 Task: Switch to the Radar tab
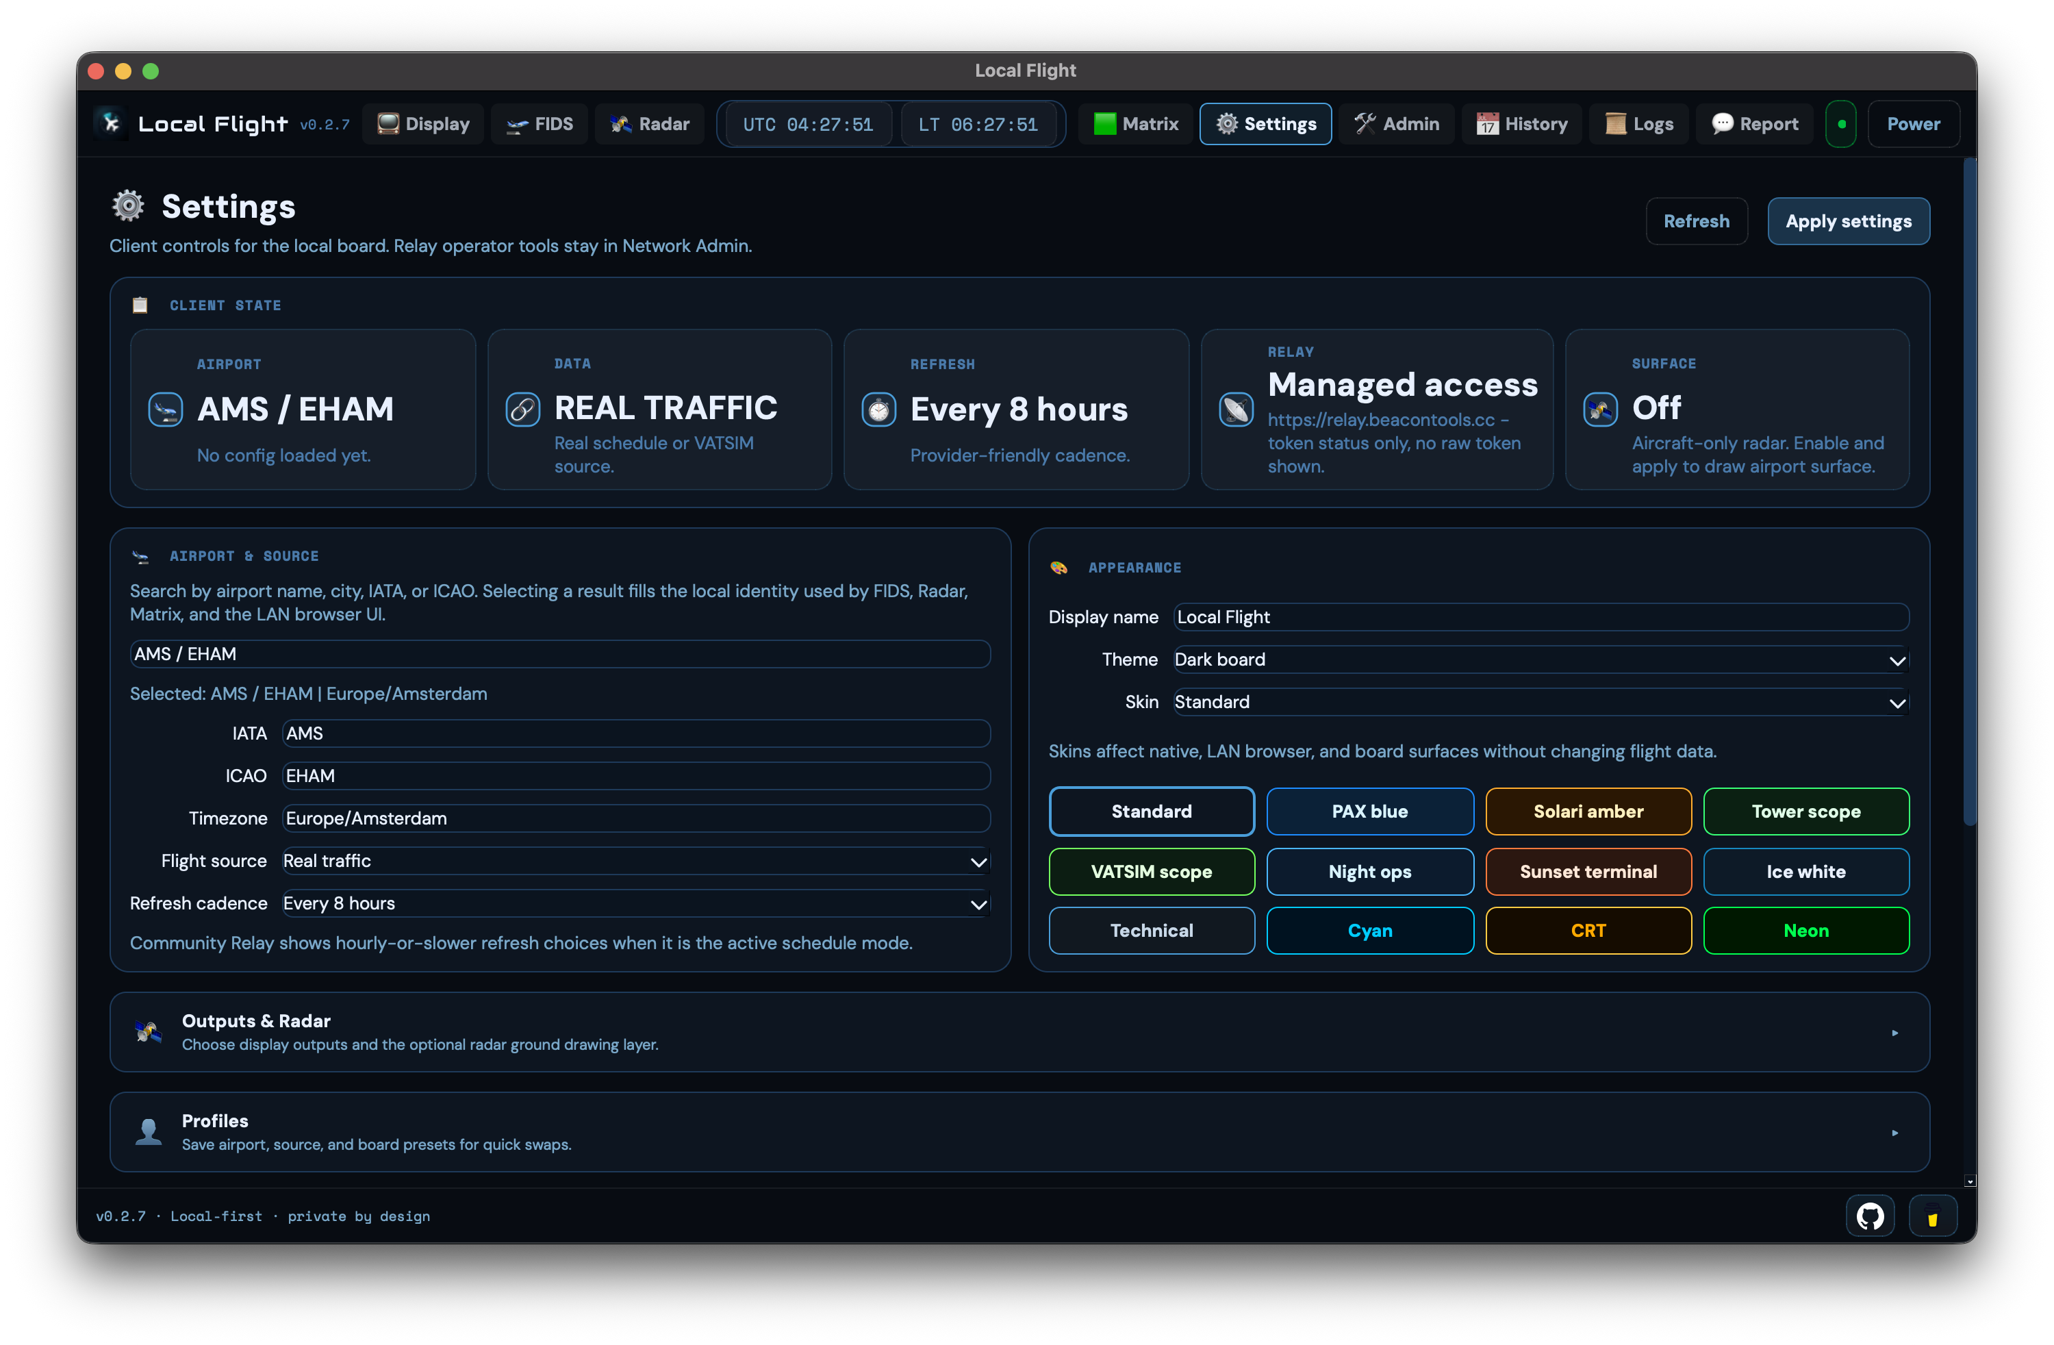[650, 125]
